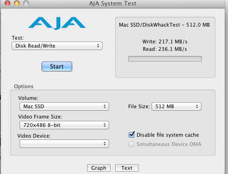Minimize window with the yellow button

point(17,3)
